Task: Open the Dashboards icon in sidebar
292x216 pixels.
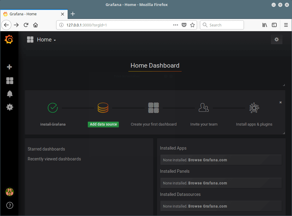Action: pos(10,81)
